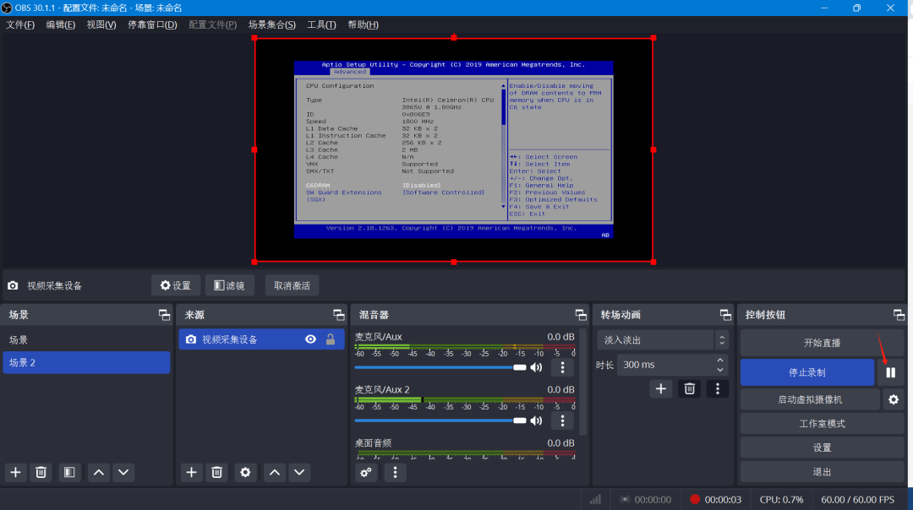The width and height of the screenshot is (913, 510).
Task: Click CPU: 0.7% in status bar
Action: pyautogui.click(x=781, y=500)
